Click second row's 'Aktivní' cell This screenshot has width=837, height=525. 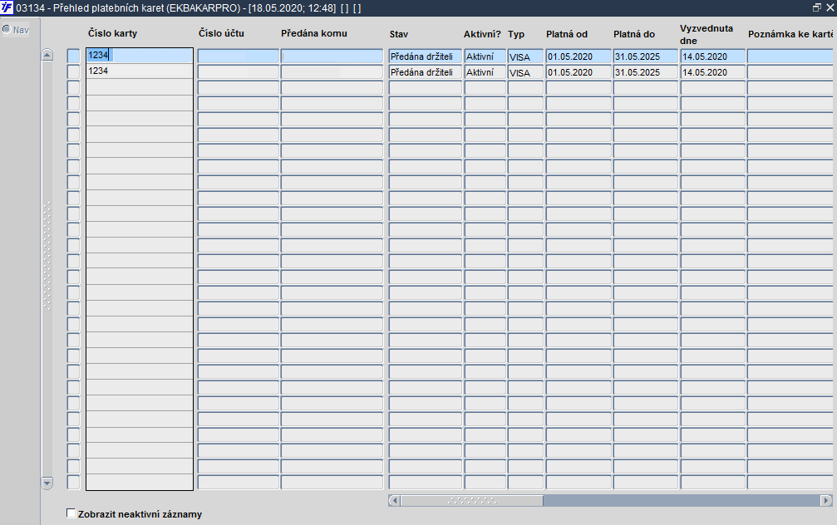pos(485,72)
